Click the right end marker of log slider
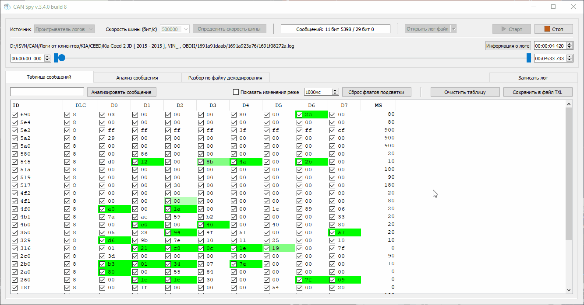The image size is (584, 305). (529, 58)
